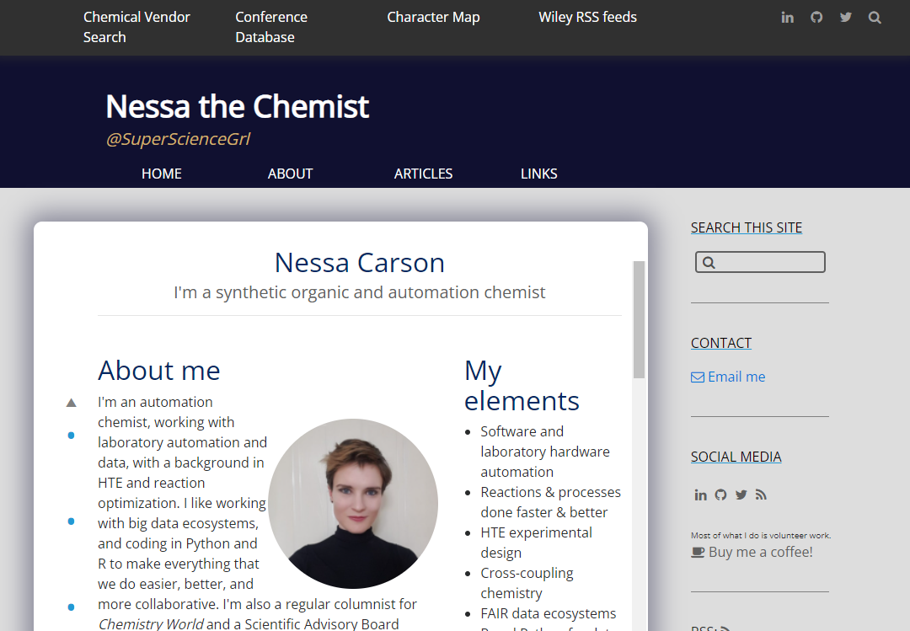This screenshot has height=631, width=910.
Task: Switch to the ABOUT navigation tab
Action: (290, 174)
